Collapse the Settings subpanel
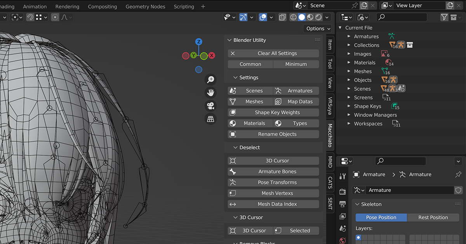The width and height of the screenshot is (466, 244). tap(235, 77)
